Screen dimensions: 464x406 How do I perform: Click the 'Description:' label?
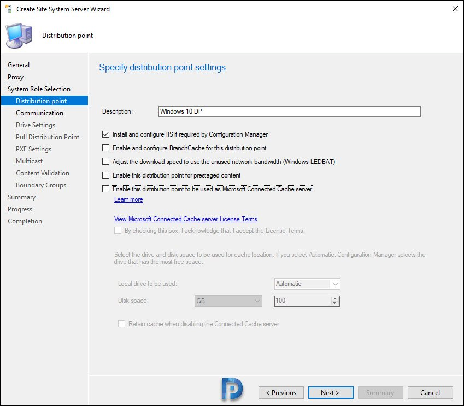118,111
